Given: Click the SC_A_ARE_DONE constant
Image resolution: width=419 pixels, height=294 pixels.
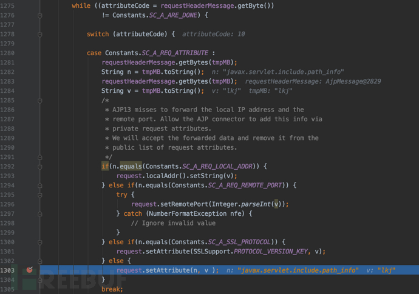Looking at the screenshot, I should pyautogui.click(x=173, y=16).
